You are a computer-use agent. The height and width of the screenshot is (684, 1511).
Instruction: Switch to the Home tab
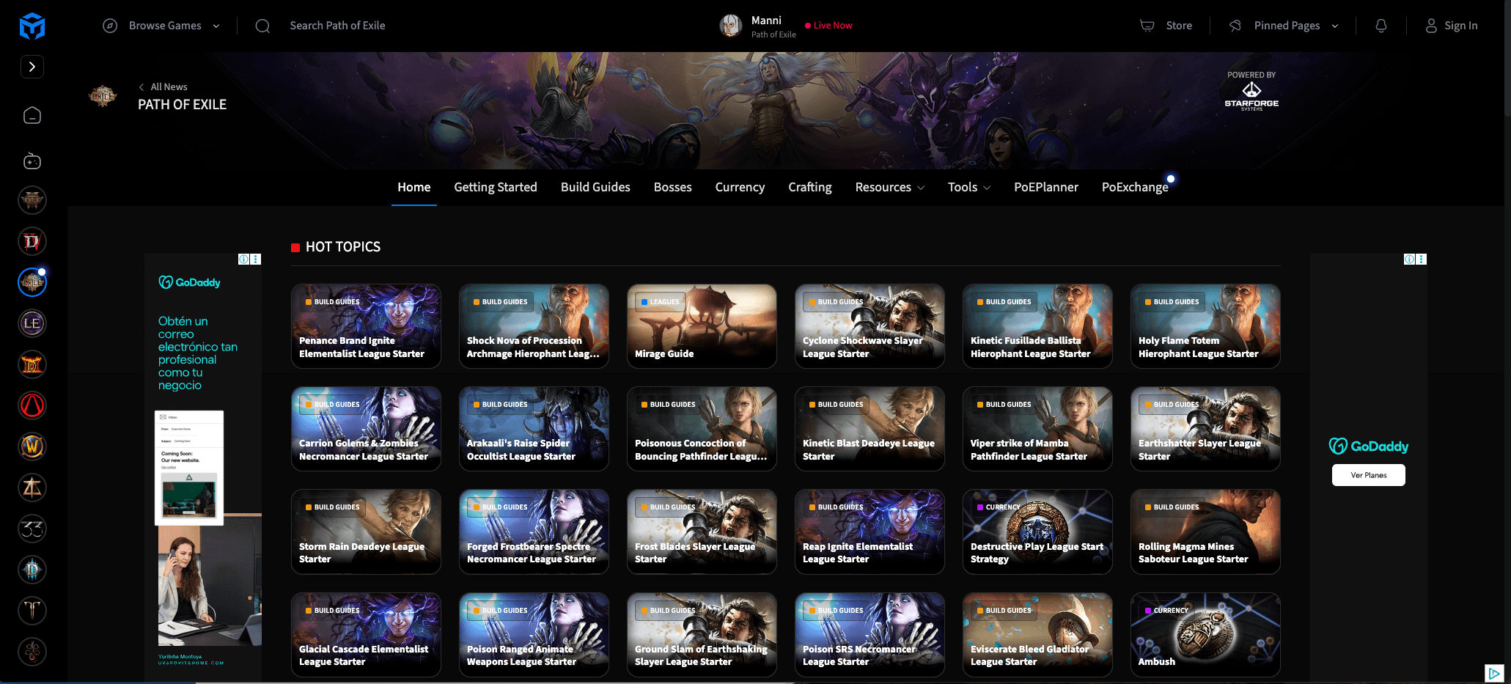pyautogui.click(x=414, y=187)
